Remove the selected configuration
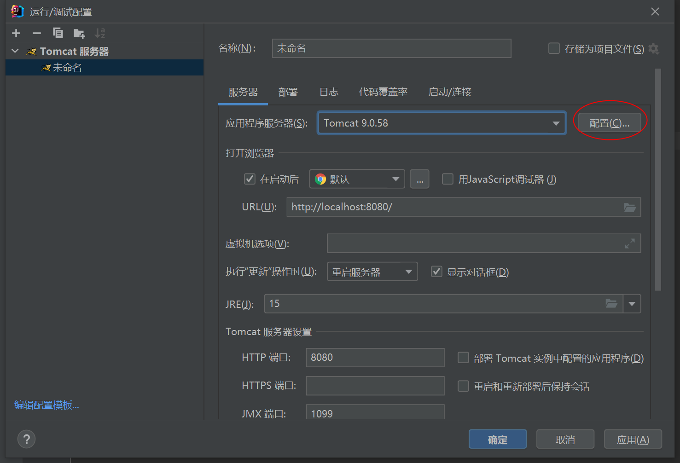 (x=37, y=33)
